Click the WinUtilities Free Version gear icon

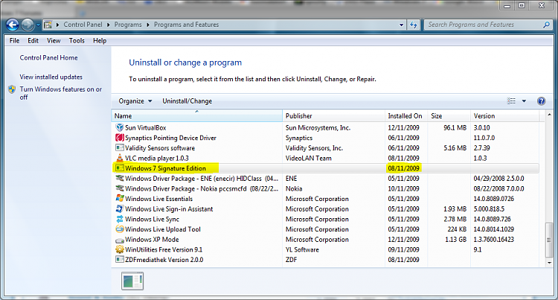120,249
